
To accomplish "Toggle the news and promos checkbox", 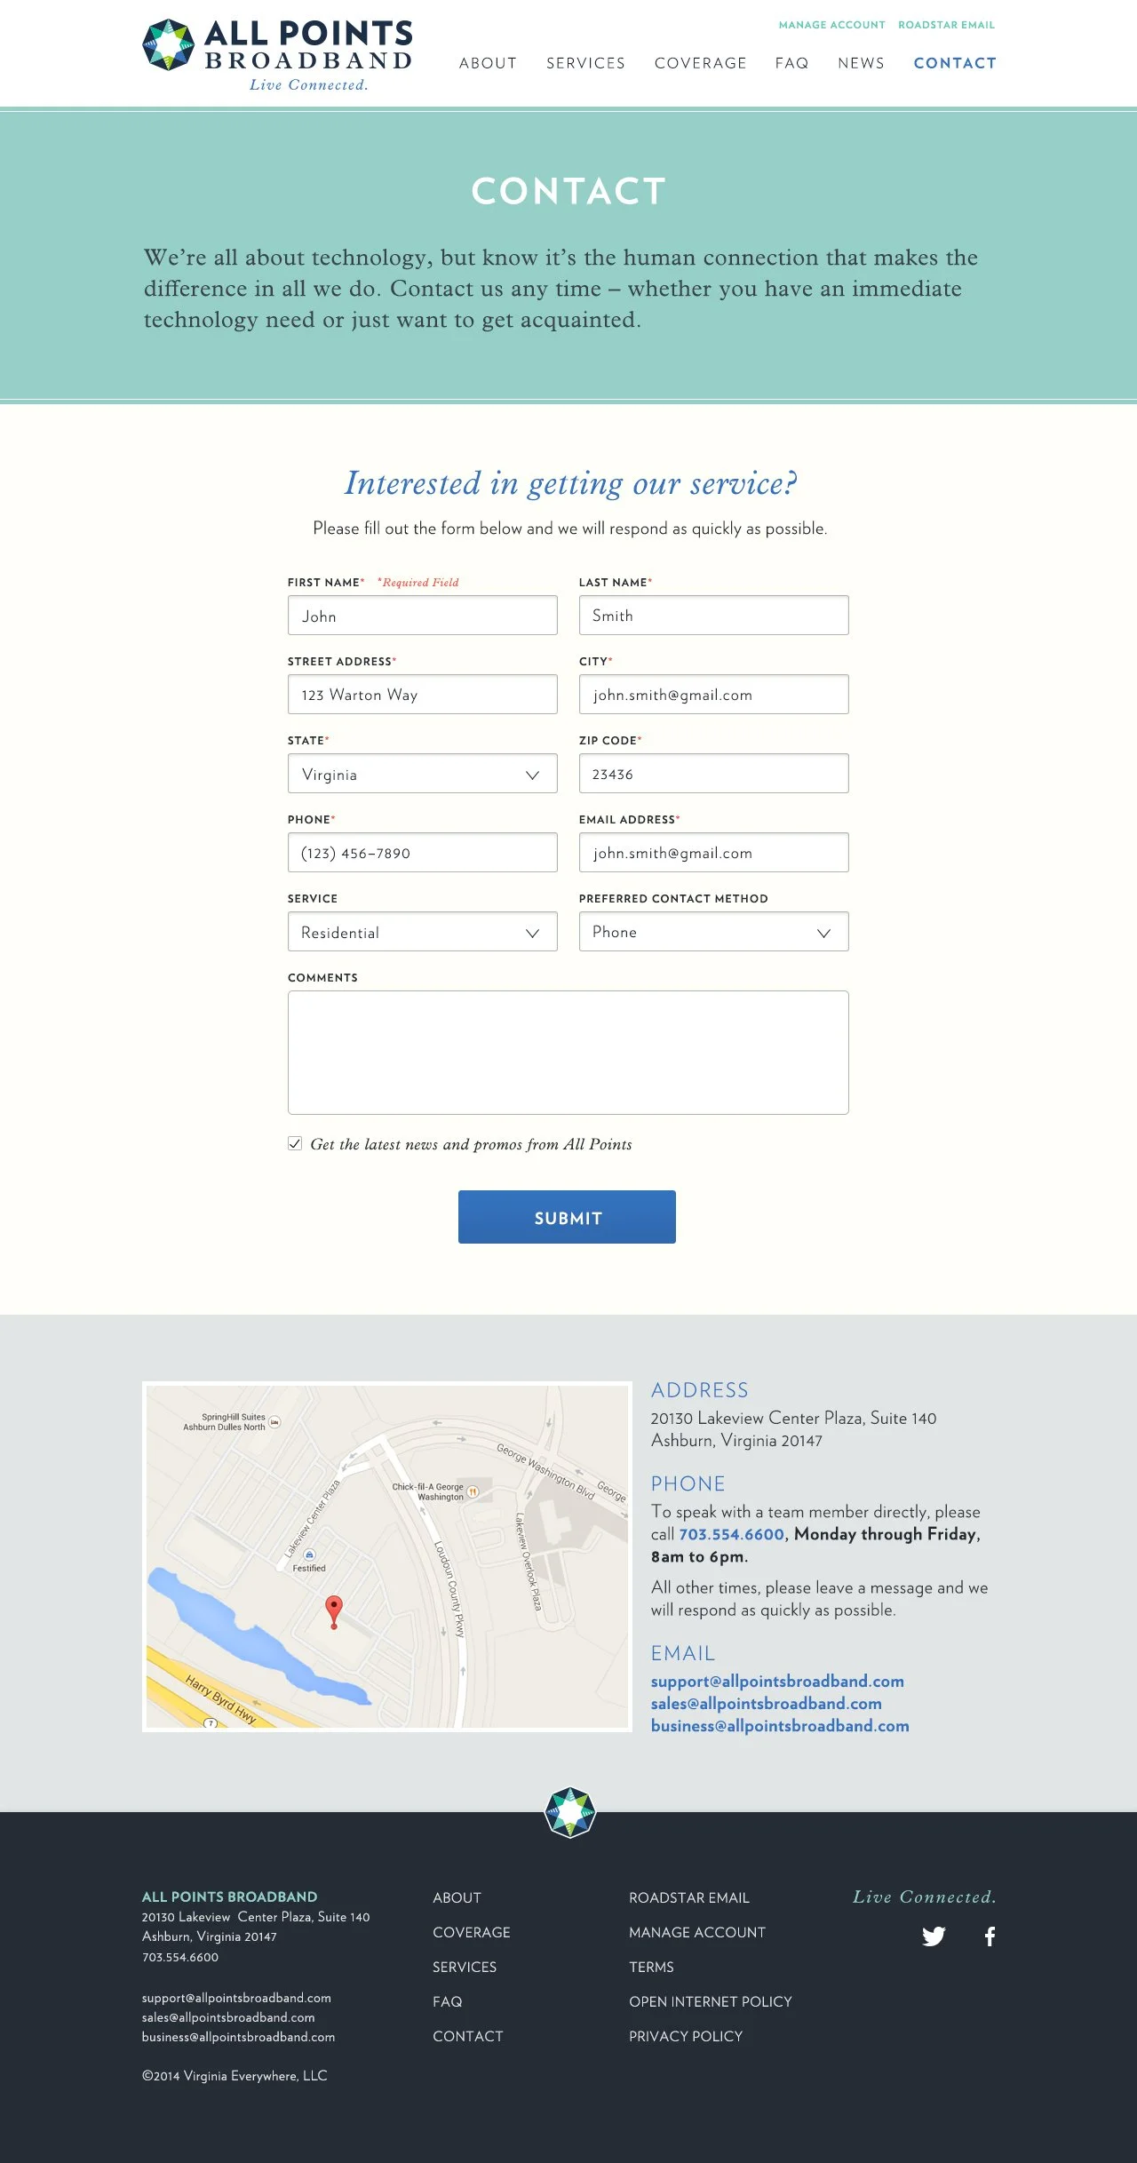I will click(295, 1143).
